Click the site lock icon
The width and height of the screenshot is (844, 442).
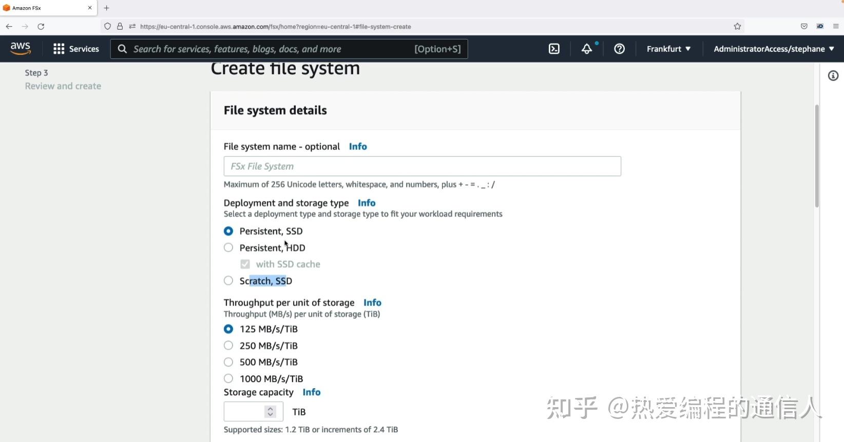[120, 26]
